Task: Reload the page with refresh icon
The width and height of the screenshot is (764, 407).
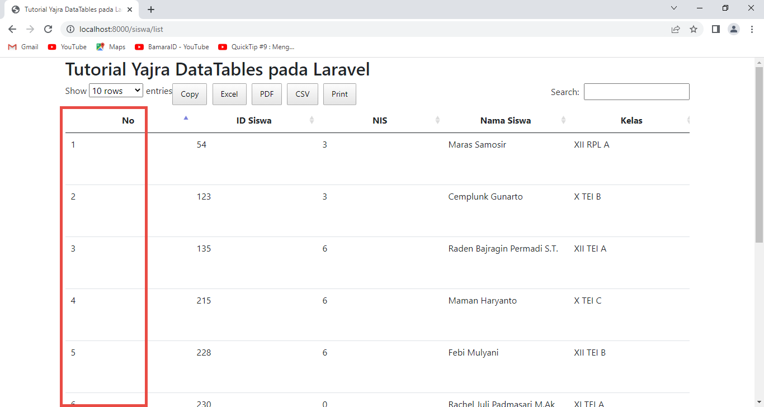Action: click(x=48, y=29)
